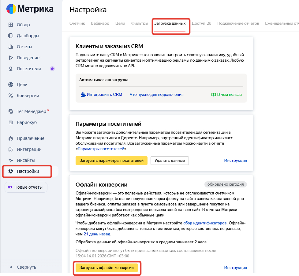The width and height of the screenshot is (299, 276).
Task: Toggle the Новые отчеты switch
Action: 10,187
